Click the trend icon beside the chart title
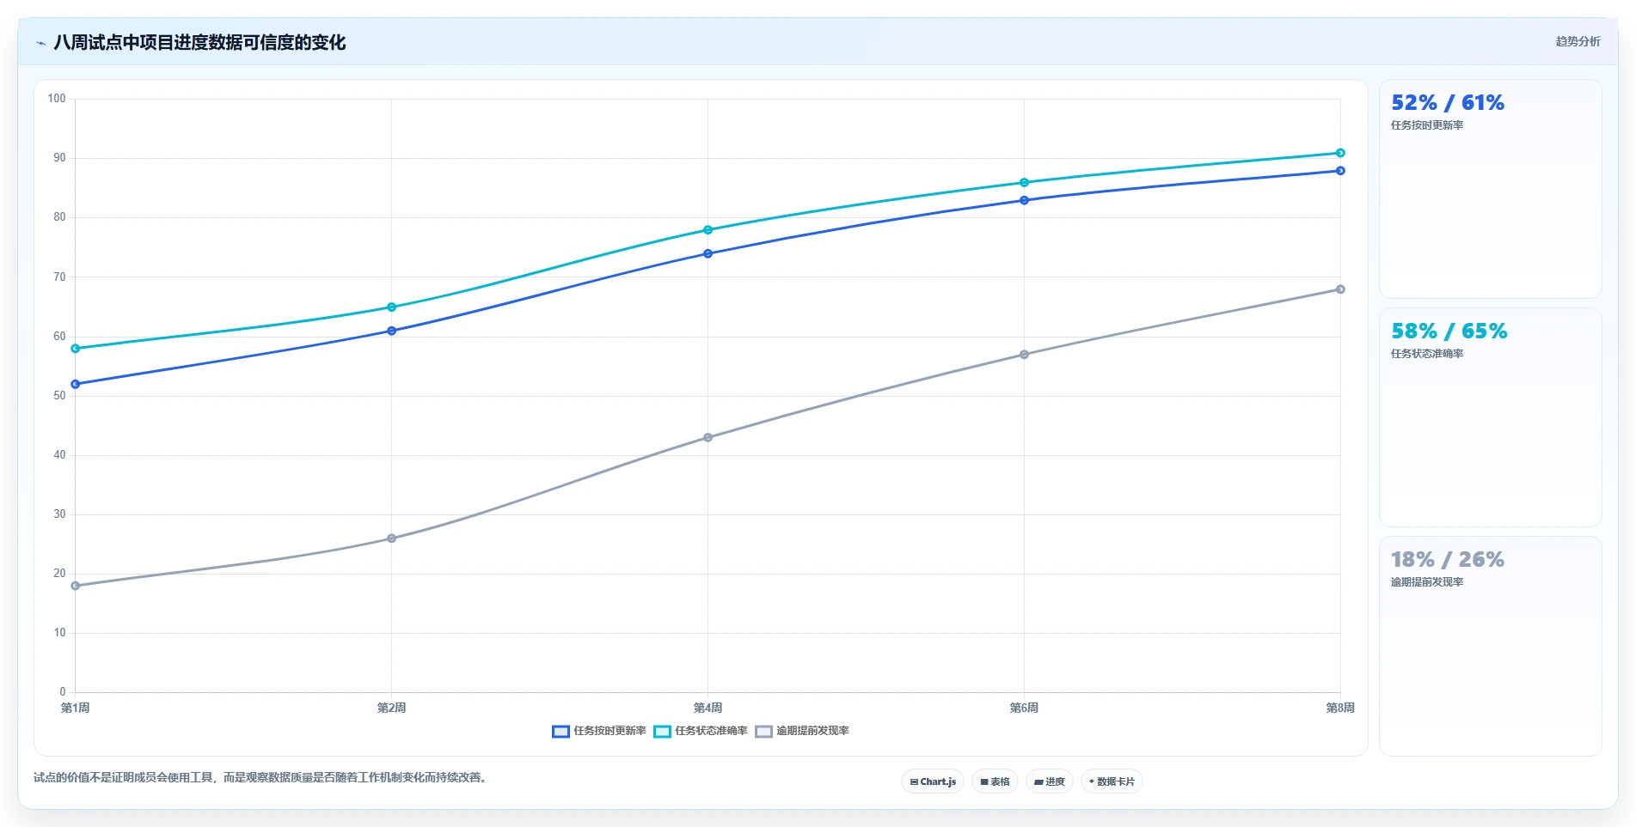Screen dimensions: 1636x827 coord(40,43)
